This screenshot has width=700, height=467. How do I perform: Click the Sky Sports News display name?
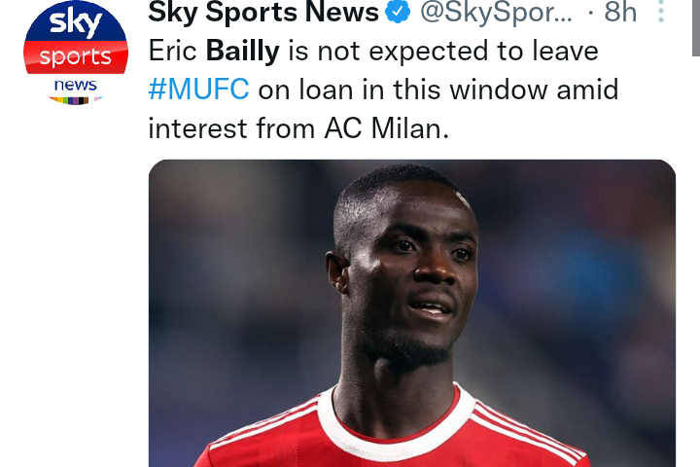tap(263, 12)
